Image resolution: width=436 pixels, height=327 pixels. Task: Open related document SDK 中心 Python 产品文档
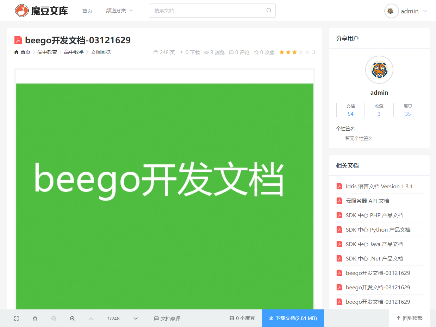point(378,229)
